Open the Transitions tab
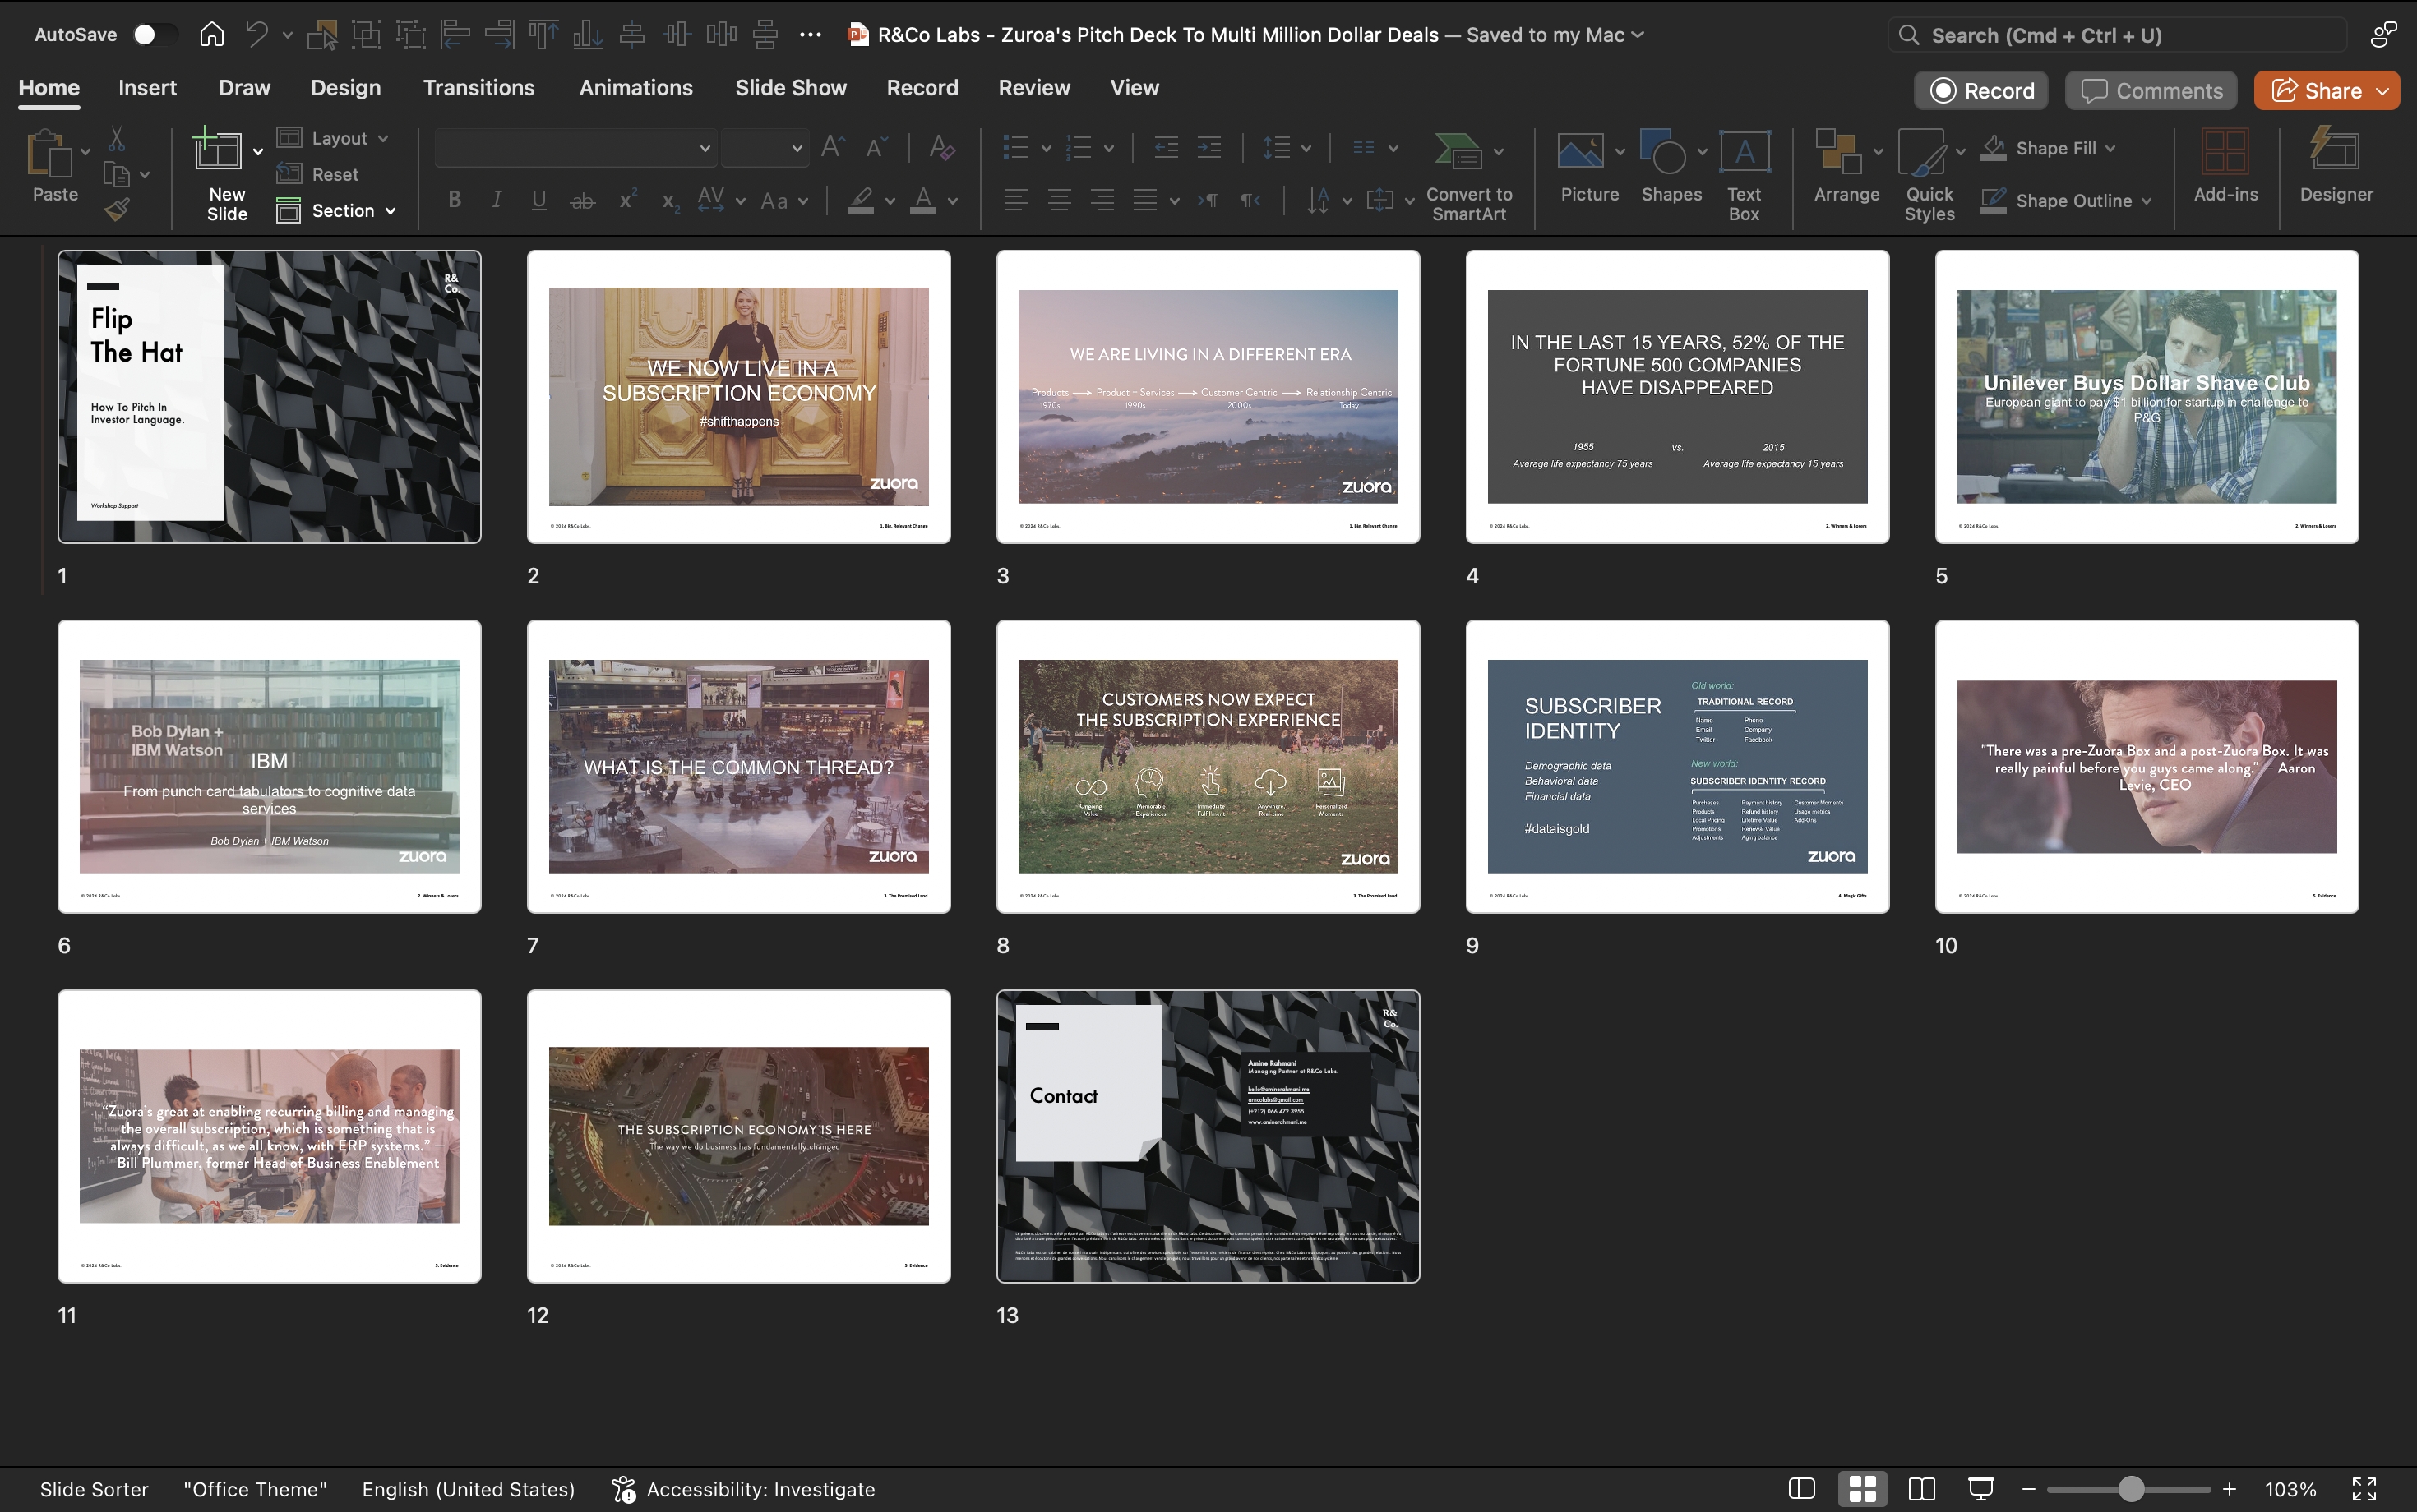 pyautogui.click(x=478, y=88)
